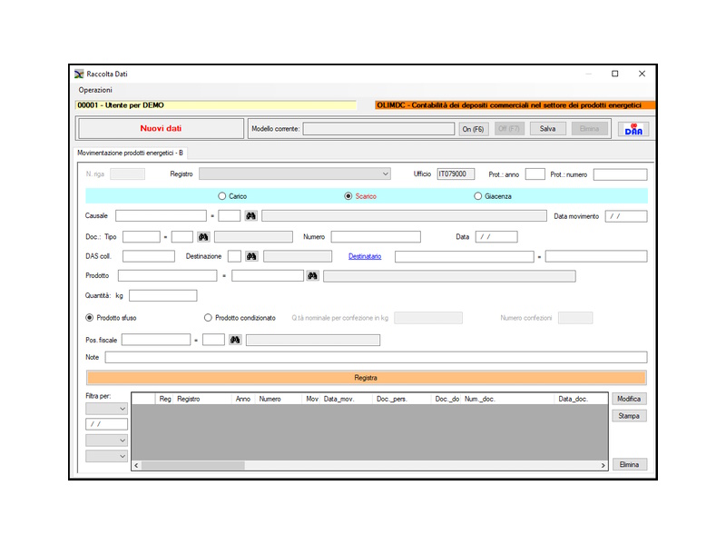726x545 pixels.
Task: Click the horizontal scrollbar thumb of the table
Action: click(193, 465)
